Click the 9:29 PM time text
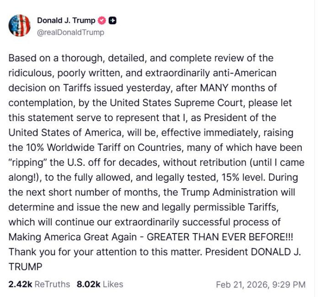The width and height of the screenshot is (320, 297). coord(288,285)
